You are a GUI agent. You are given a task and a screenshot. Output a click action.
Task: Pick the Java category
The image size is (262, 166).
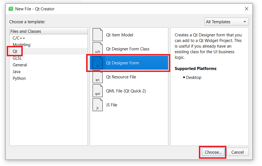click(x=17, y=72)
